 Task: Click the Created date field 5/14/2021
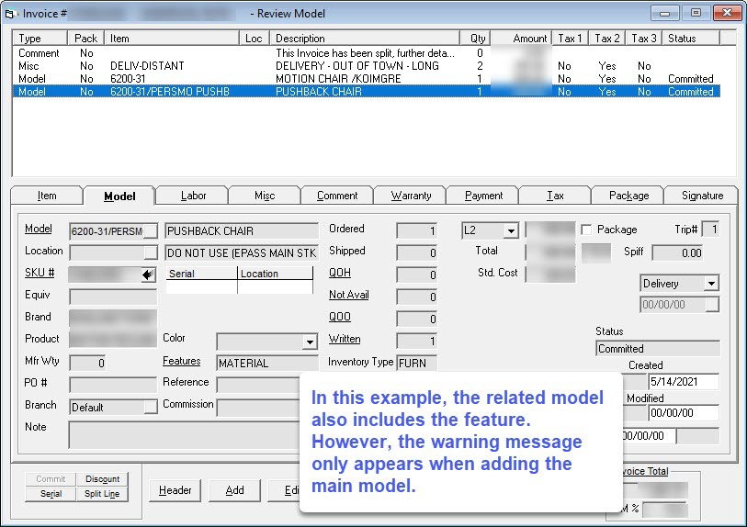click(684, 382)
